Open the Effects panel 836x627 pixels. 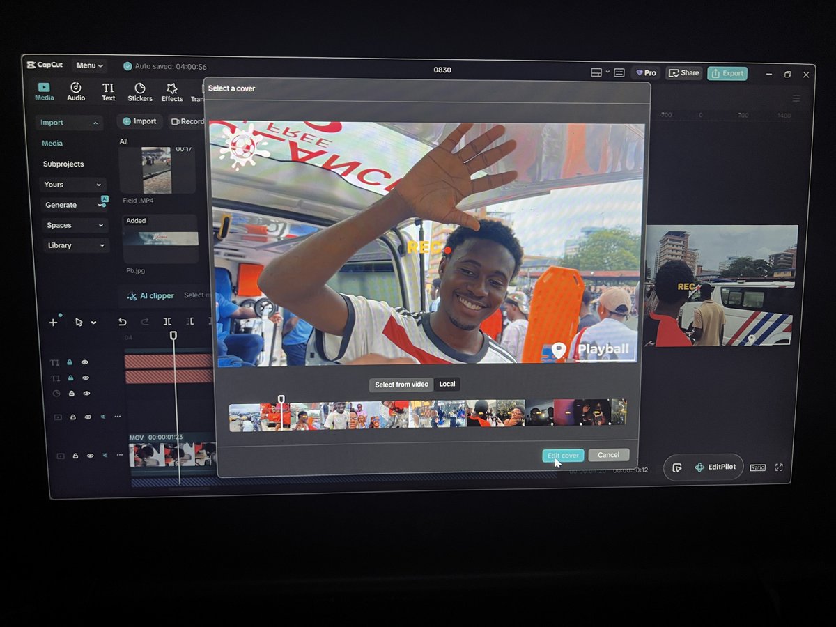[x=172, y=93]
